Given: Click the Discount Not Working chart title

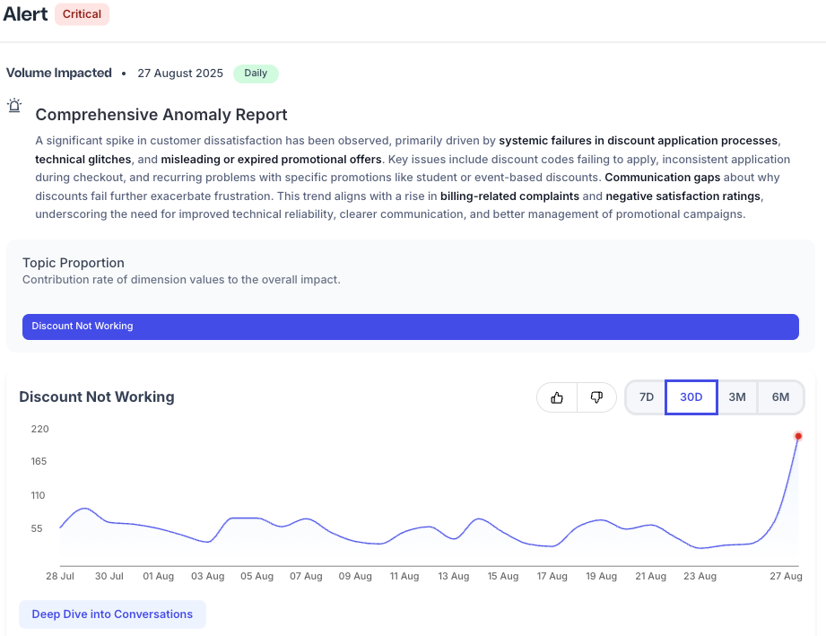Looking at the screenshot, I should [x=96, y=396].
